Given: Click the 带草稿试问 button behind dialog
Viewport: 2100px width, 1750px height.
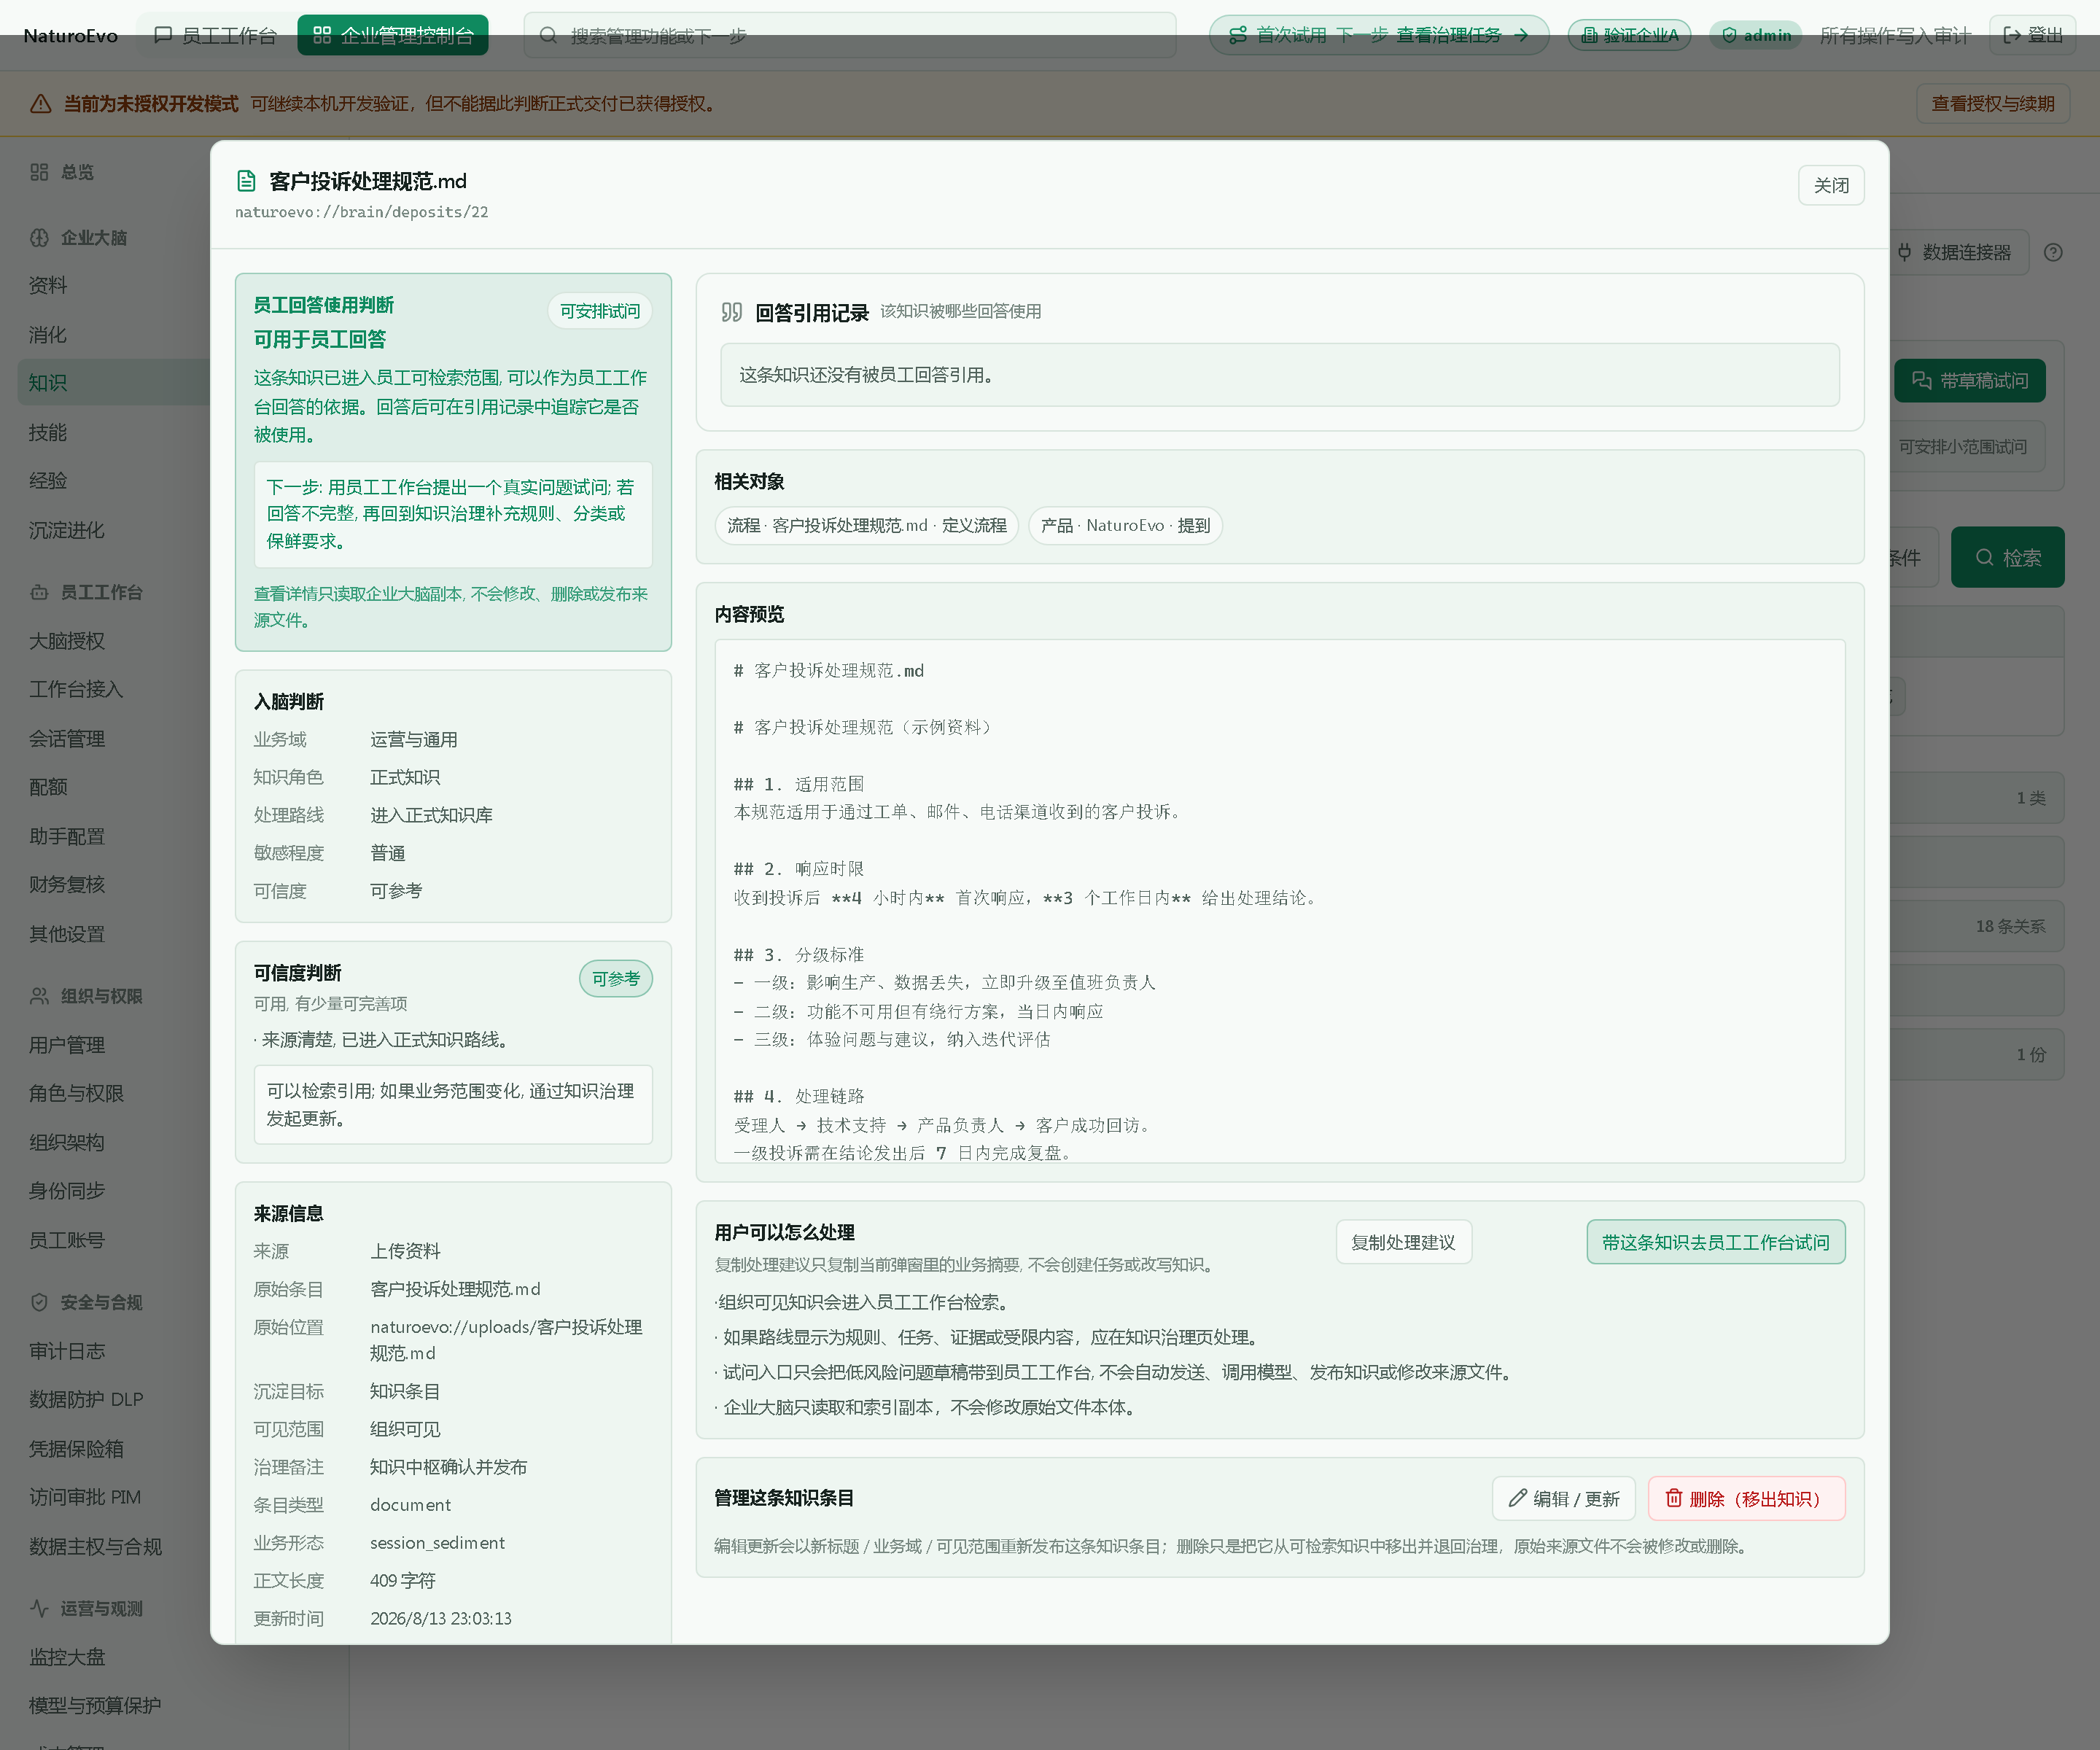Looking at the screenshot, I should tap(1969, 381).
